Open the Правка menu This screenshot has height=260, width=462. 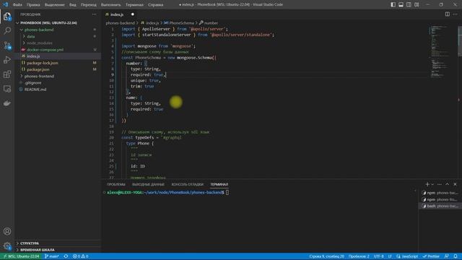click(33, 5)
